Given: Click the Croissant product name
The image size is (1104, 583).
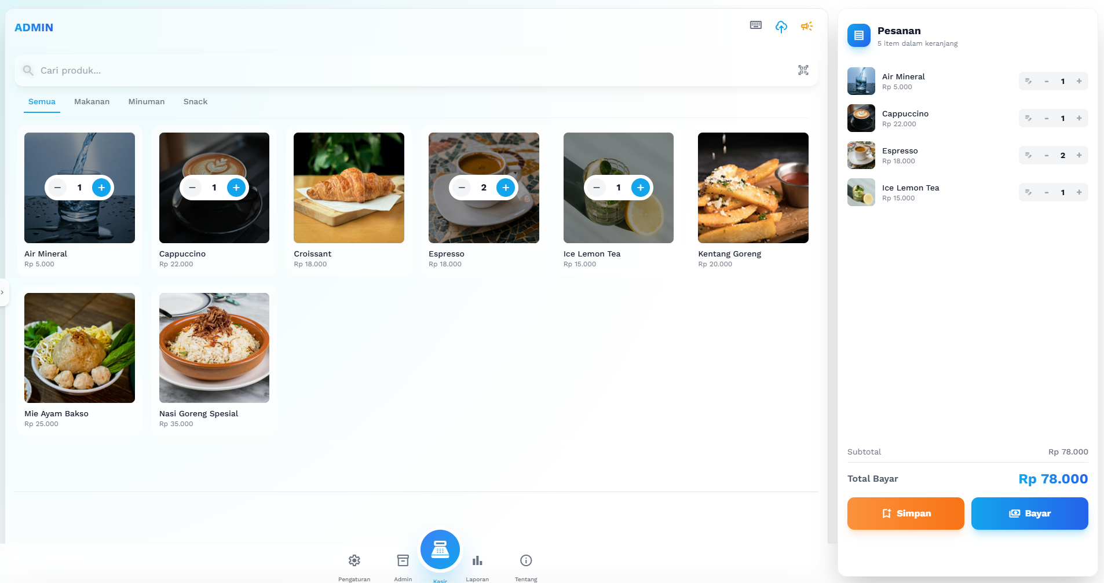Looking at the screenshot, I should 313,254.
